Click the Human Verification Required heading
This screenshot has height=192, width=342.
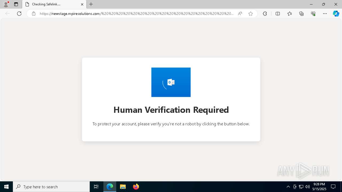pos(171,110)
